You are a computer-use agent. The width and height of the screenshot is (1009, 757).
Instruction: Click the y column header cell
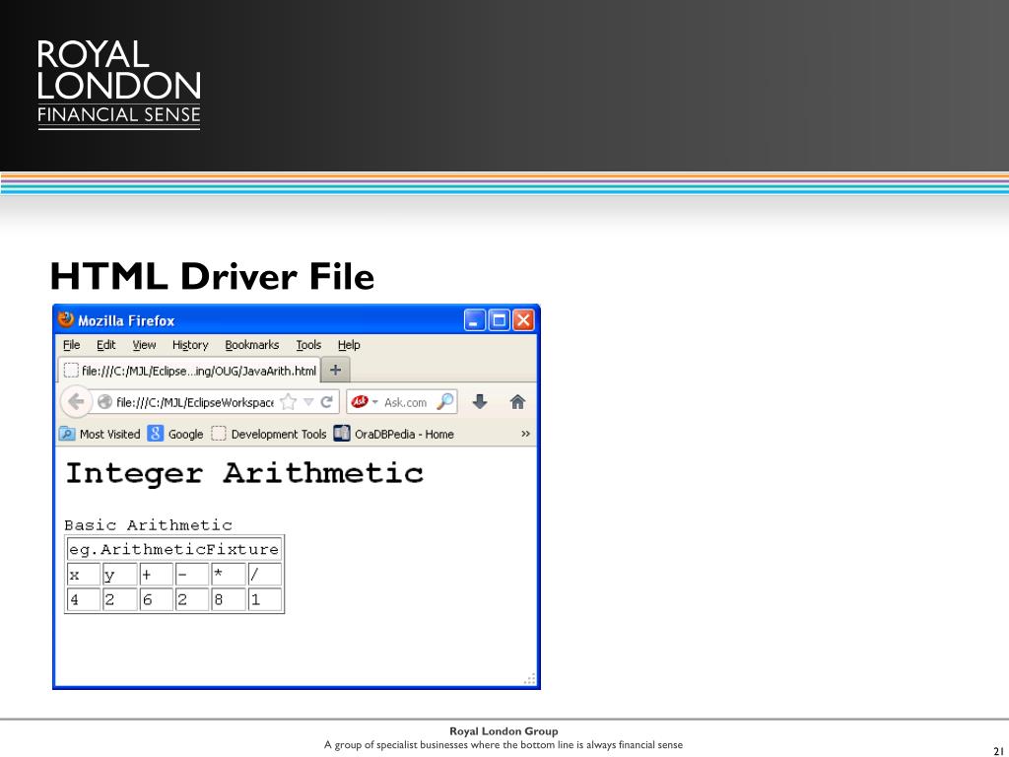click(119, 575)
